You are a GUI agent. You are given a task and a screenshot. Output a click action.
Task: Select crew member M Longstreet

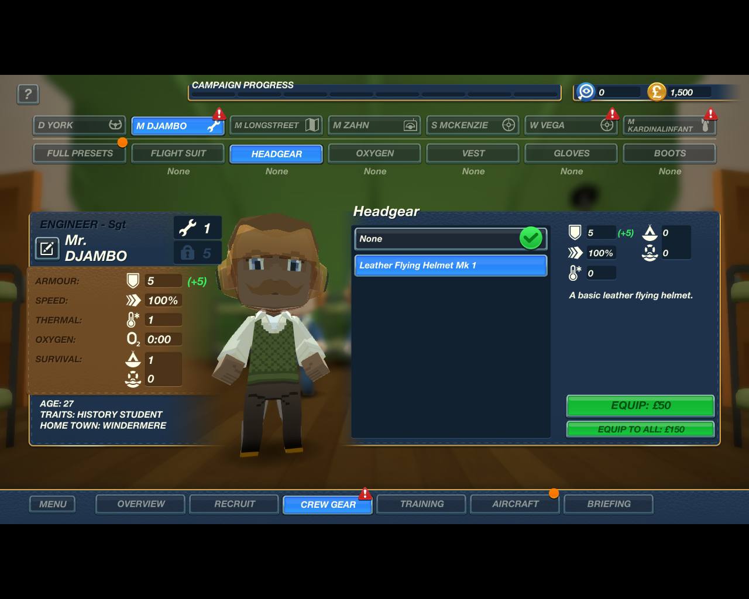[x=276, y=125]
